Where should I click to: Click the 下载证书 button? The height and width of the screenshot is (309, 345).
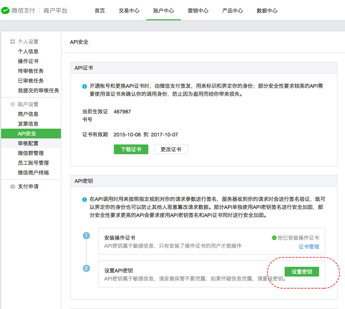click(131, 149)
